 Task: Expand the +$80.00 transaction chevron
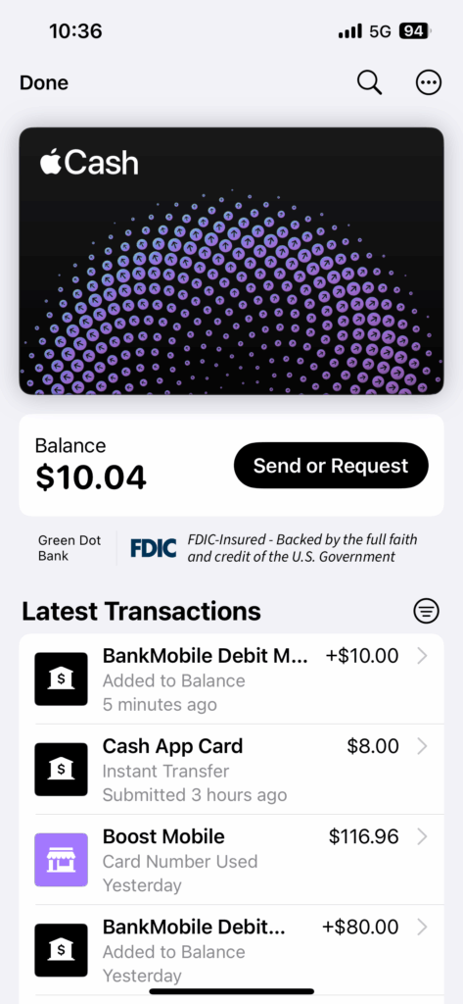tap(422, 928)
